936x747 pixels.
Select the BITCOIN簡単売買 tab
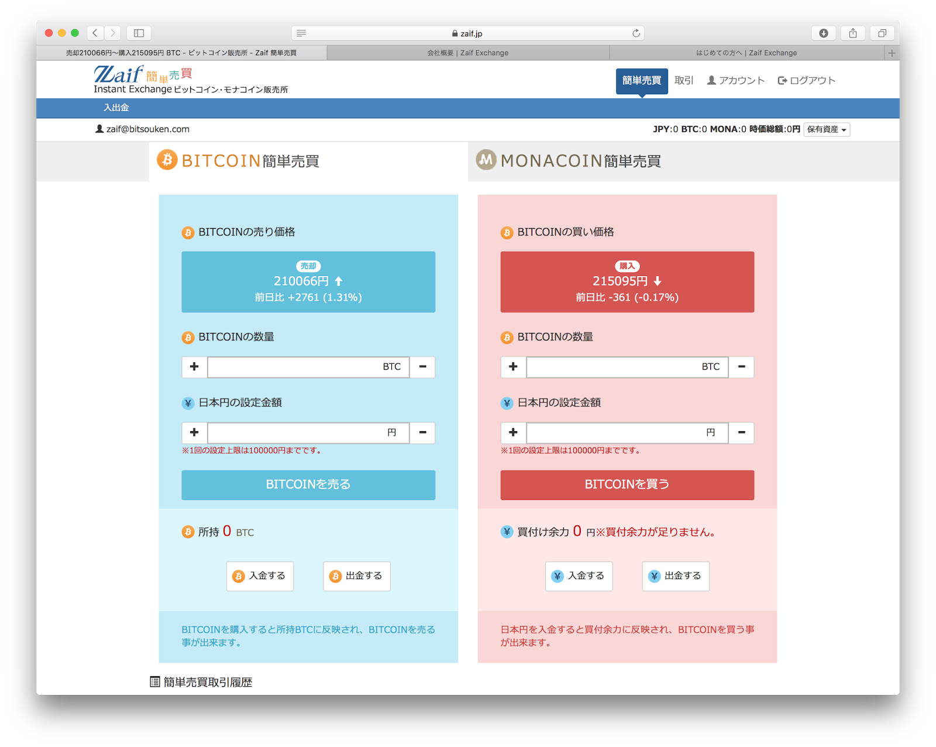coord(308,161)
